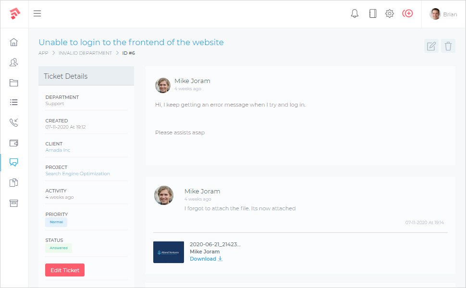Open the settings gear icon
466x288 pixels.
390,14
